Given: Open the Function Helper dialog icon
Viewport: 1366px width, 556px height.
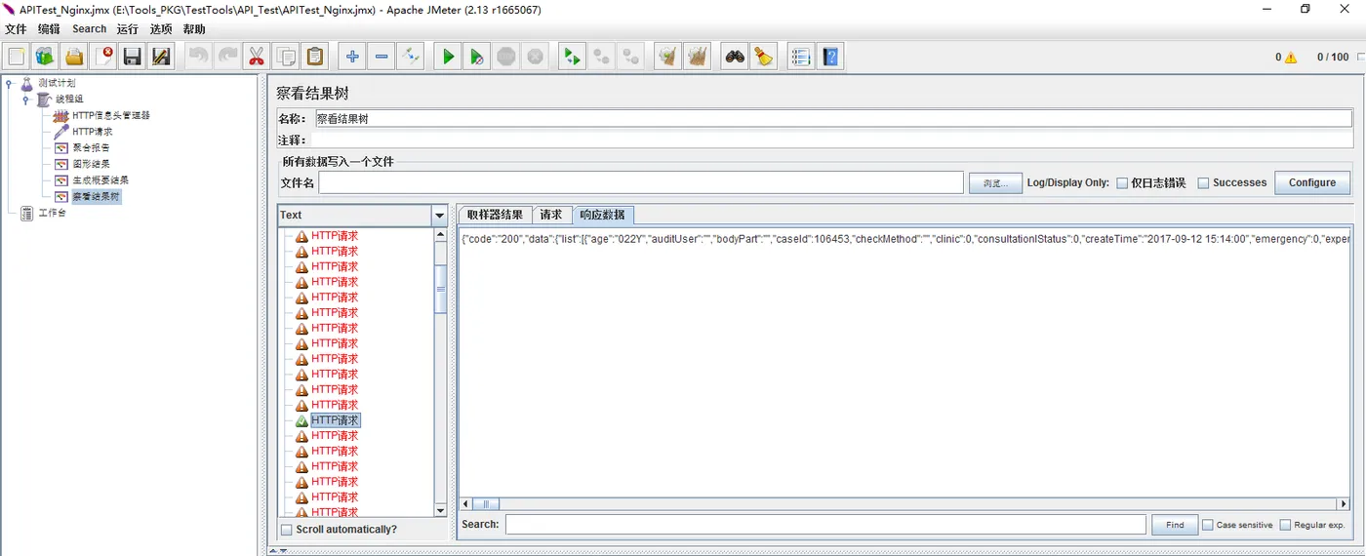Looking at the screenshot, I should tap(801, 57).
